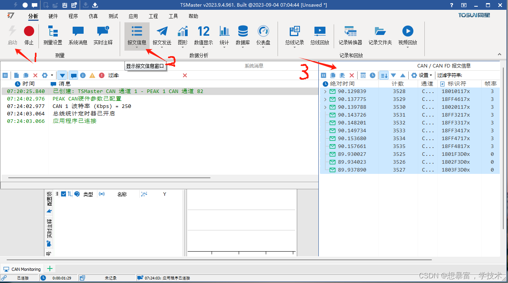Screen dimensions: 508x283
Task: Add a new page with green plus
Action: pyautogui.click(x=50, y=269)
